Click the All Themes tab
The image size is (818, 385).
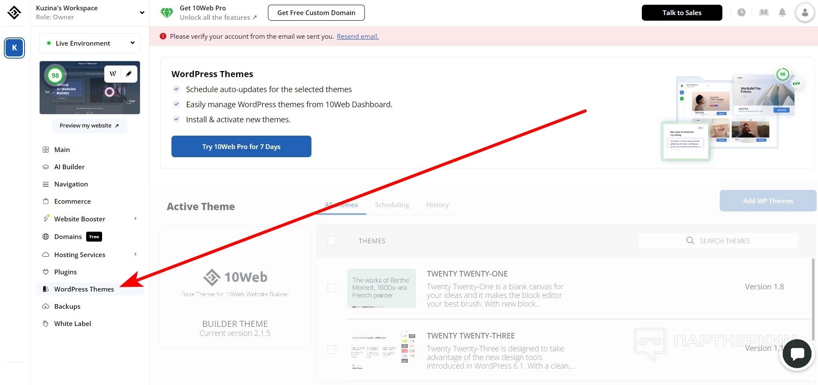tap(341, 205)
